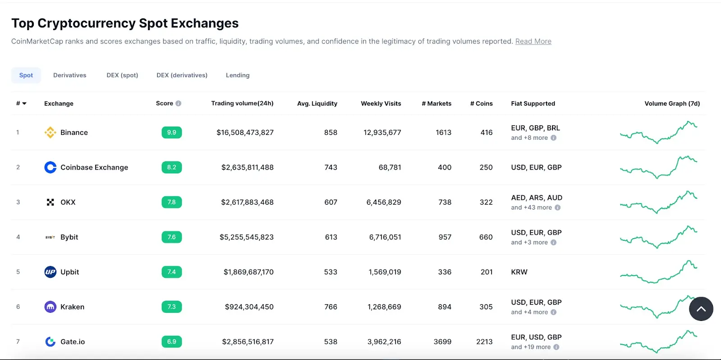This screenshot has width=721, height=360.
Task: Open the Binance exchange link
Action: tap(74, 133)
